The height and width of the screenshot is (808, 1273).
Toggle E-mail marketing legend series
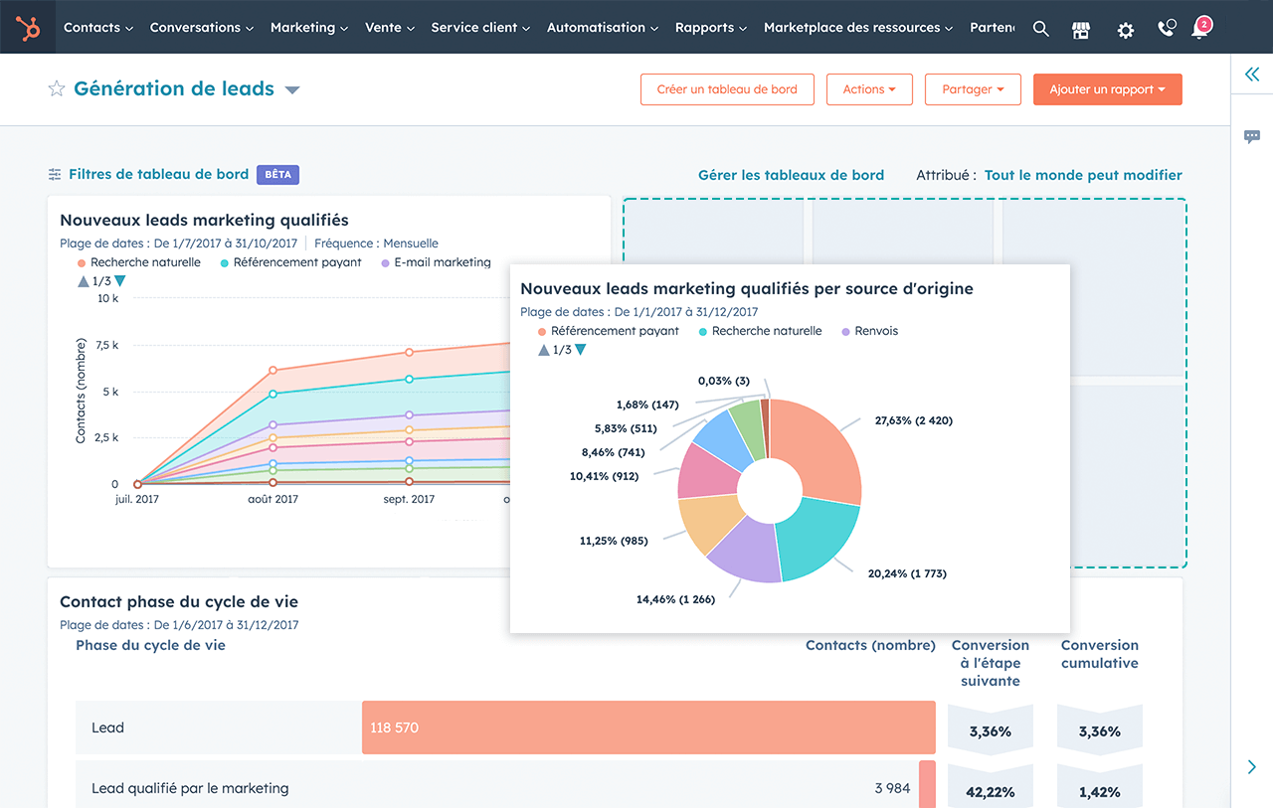442,262
